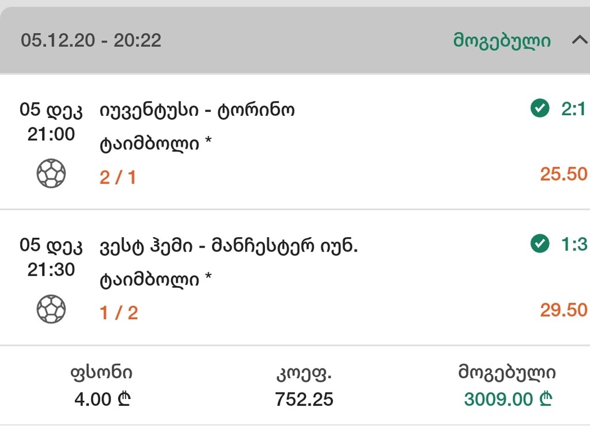Screen dimensions: 590x437
Task: Click the 1:3 final score
Action: point(573,245)
